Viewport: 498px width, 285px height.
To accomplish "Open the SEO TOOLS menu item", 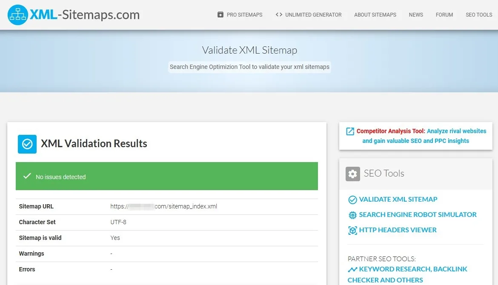I will coord(478,14).
